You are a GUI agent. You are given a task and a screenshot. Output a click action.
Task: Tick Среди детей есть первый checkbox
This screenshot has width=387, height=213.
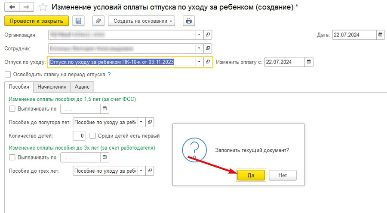(92, 136)
